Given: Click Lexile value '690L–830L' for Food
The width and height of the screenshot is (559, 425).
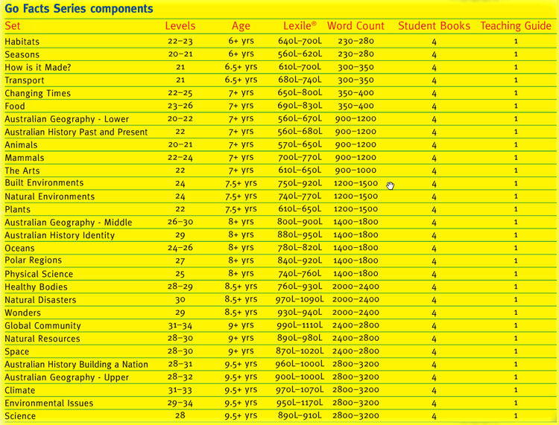Looking at the screenshot, I should (300, 106).
